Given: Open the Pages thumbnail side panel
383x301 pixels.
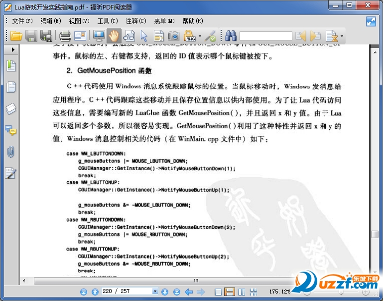Looking at the screenshot, I should pos(11,87).
